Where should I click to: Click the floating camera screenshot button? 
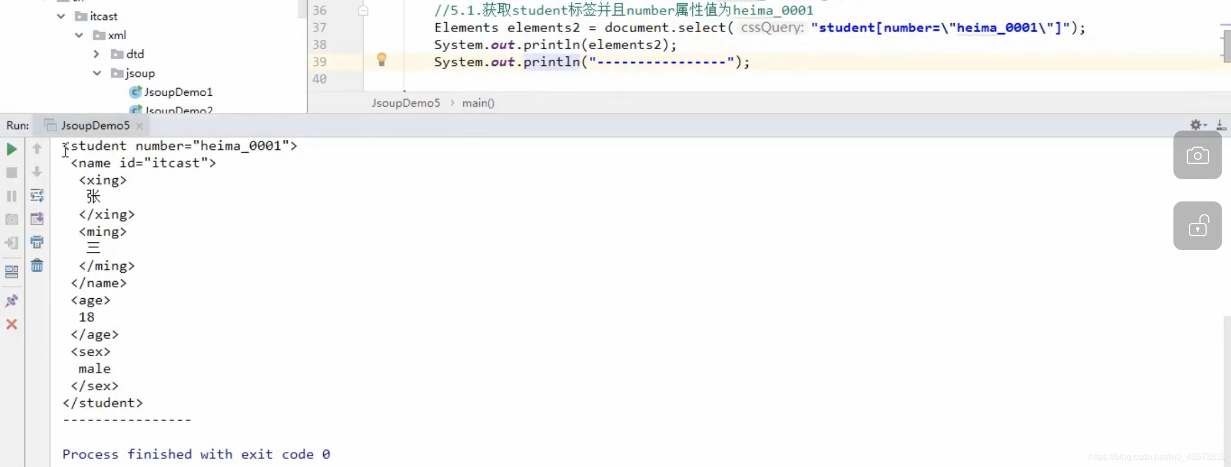point(1198,155)
